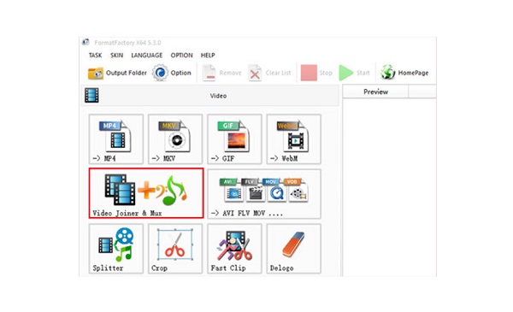Launch the Splitter tool

(115, 249)
